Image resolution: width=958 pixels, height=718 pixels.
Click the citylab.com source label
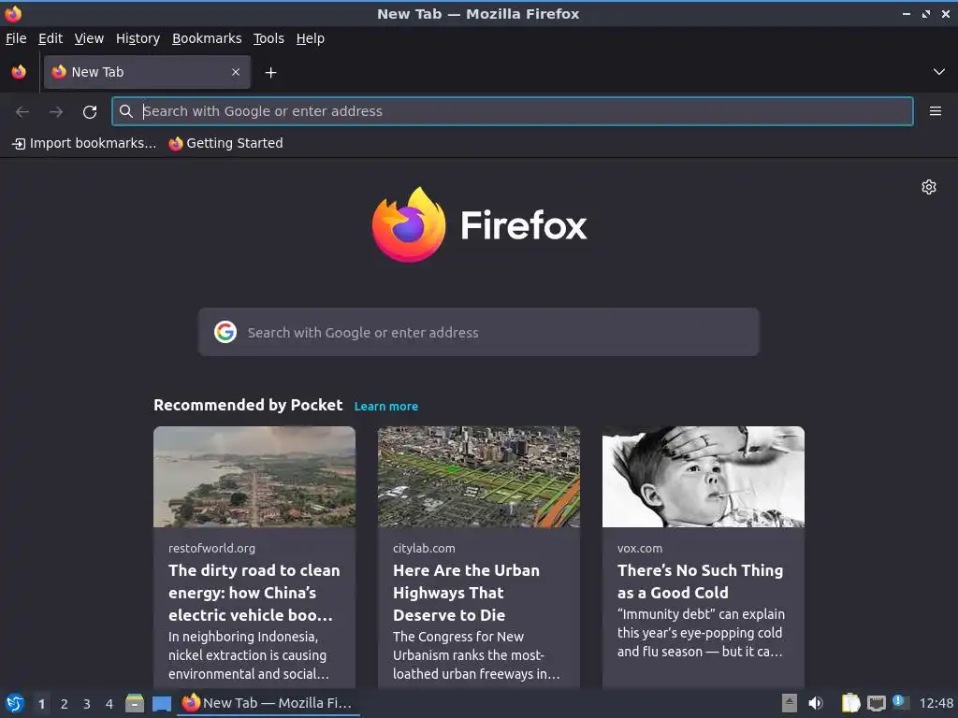pyautogui.click(x=424, y=548)
